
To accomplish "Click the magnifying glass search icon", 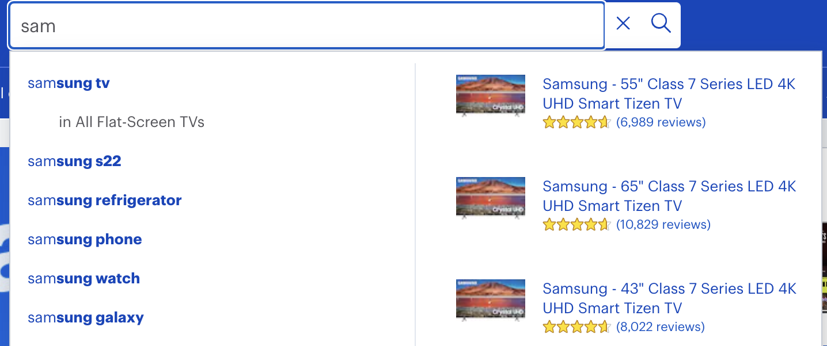I will coord(661,24).
